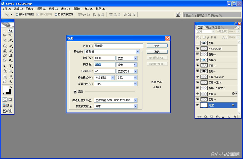Open 像素长宽比 dropdown
The image size is (243, 159).
135,106
